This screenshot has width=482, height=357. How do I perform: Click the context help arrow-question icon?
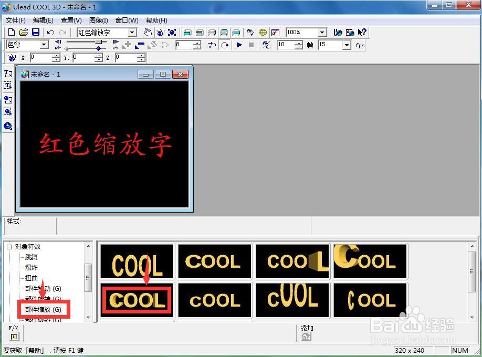click(x=362, y=32)
